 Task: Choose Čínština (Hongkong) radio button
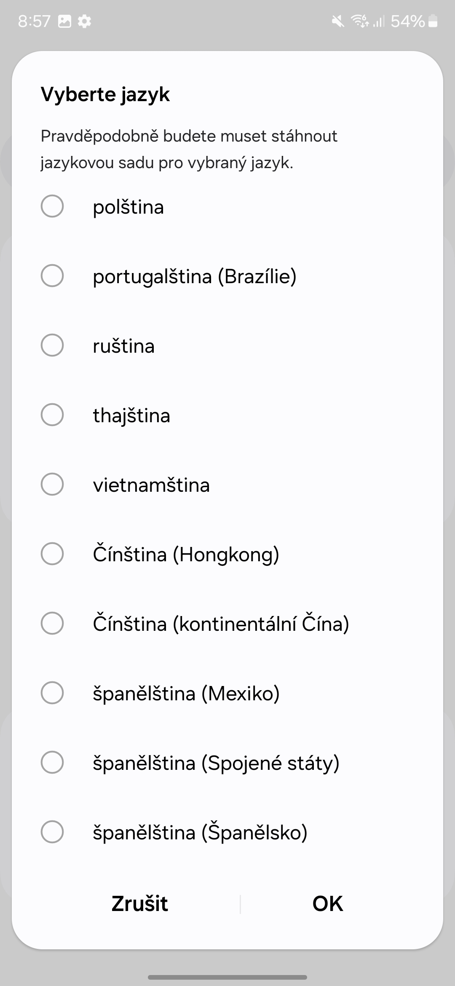[x=52, y=554]
